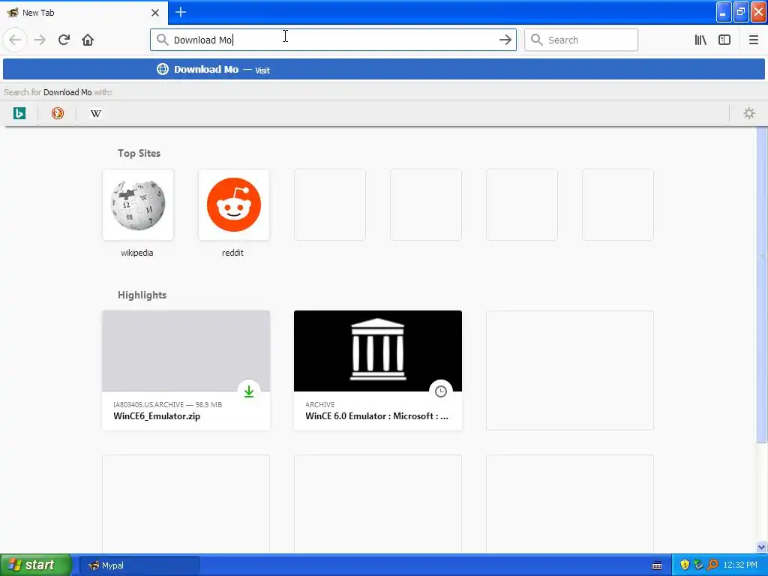This screenshot has height=576, width=768.
Task: Click the page vertical scrollbar thumb
Action: tap(761, 284)
